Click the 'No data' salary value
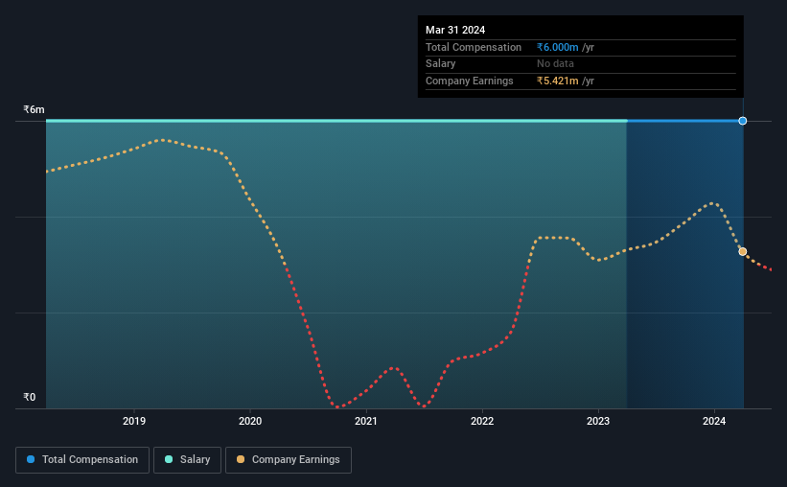The image size is (787, 487). click(x=555, y=64)
